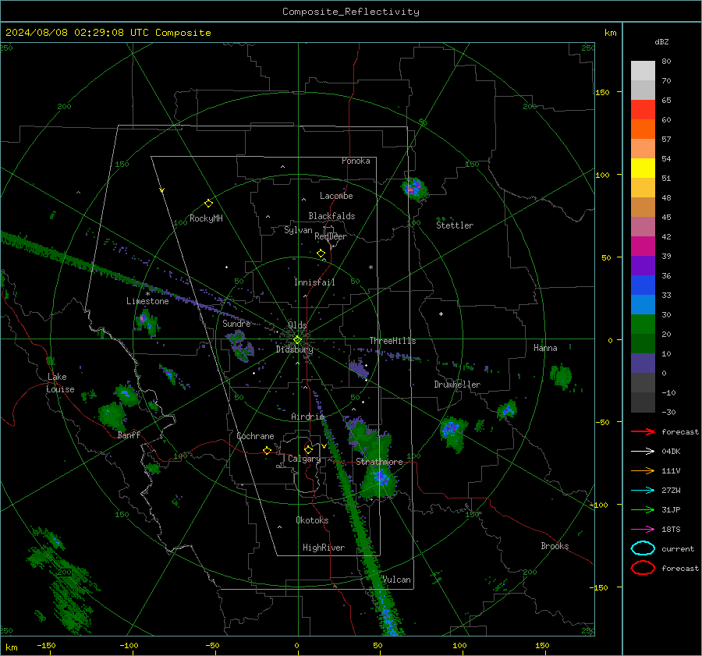Click the orange swatch between 60 and 57 dBZ
Screen dimensions: 702x656
(643, 129)
